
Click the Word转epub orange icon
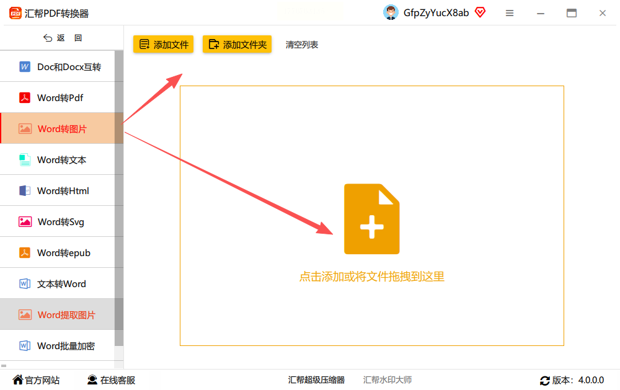(x=25, y=253)
